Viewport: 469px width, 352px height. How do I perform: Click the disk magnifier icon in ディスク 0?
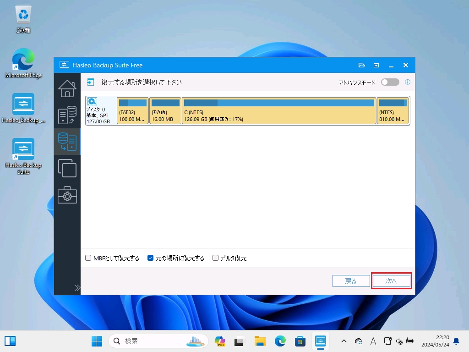point(92,101)
